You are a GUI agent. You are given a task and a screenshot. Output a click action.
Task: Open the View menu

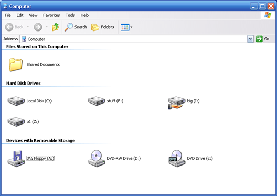[x=33, y=15]
